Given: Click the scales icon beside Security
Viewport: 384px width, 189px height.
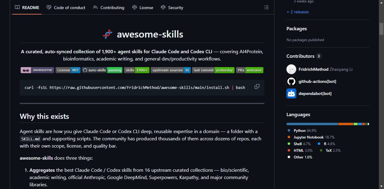Looking at the screenshot, I should tap(163, 7).
